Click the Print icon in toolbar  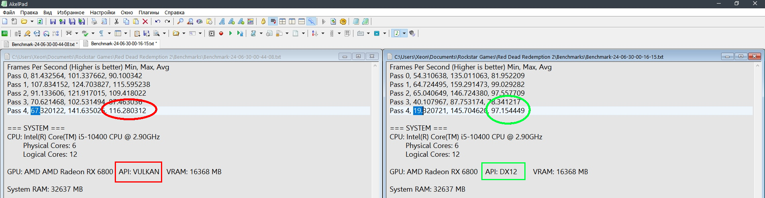click(94, 22)
